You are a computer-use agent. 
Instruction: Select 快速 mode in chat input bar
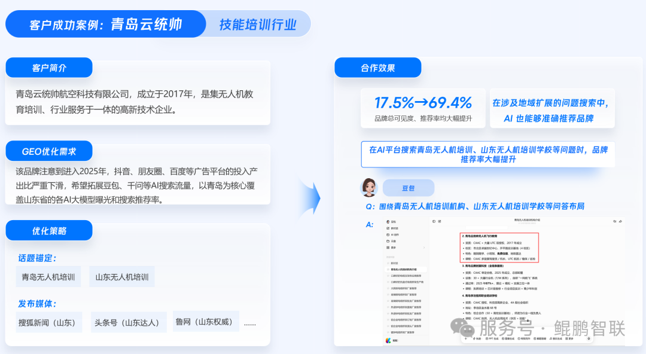tap(477, 338)
